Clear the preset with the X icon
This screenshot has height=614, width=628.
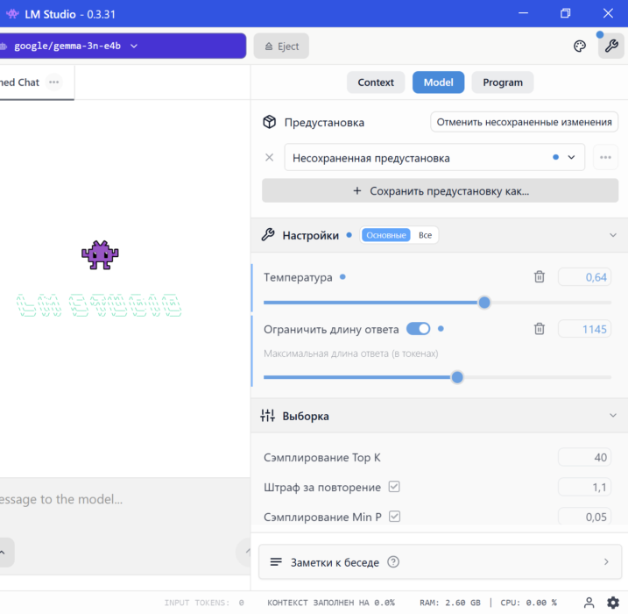270,158
